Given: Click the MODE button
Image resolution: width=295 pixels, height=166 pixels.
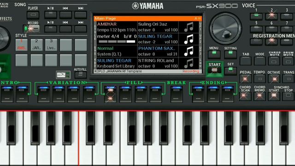Looking at the screenshot, I should coord(260,61).
